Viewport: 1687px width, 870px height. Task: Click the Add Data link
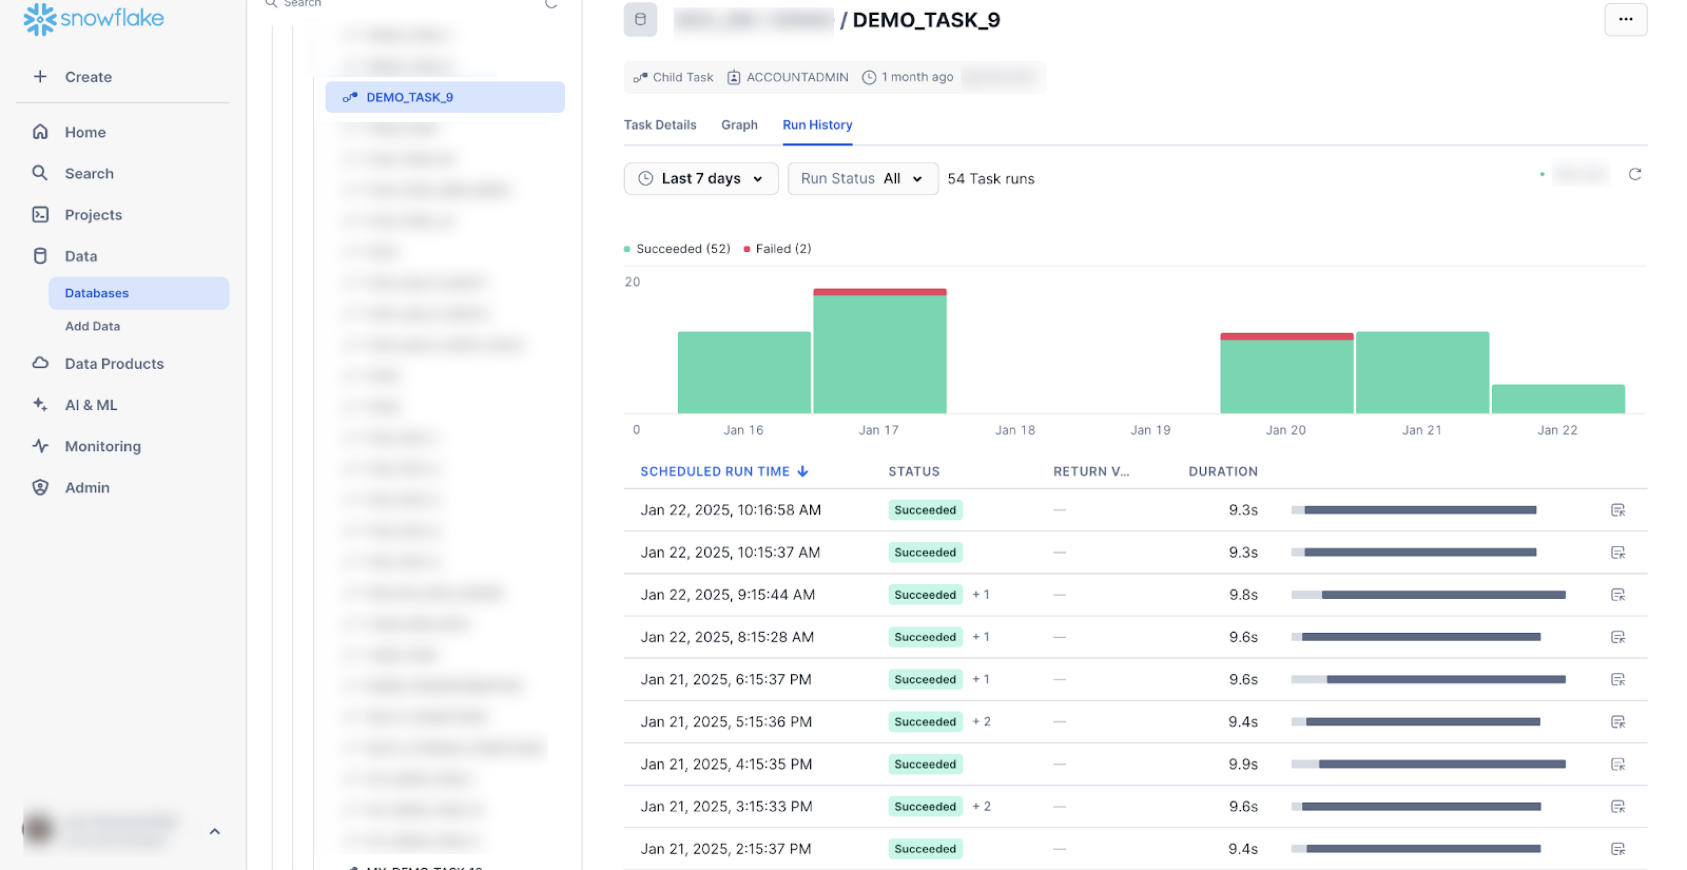coord(92,326)
